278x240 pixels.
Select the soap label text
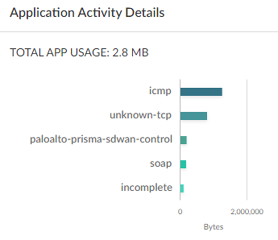(161, 164)
